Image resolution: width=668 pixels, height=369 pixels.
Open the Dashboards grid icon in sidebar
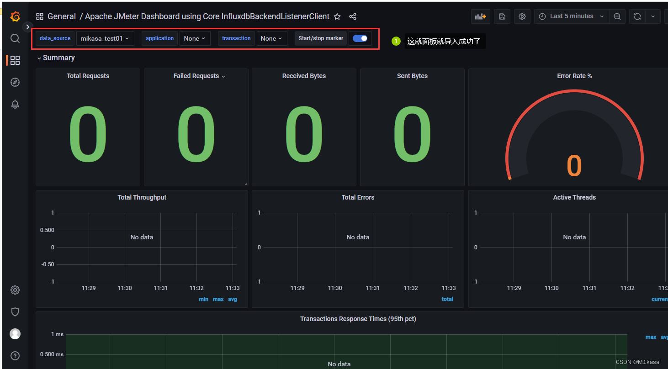[15, 60]
